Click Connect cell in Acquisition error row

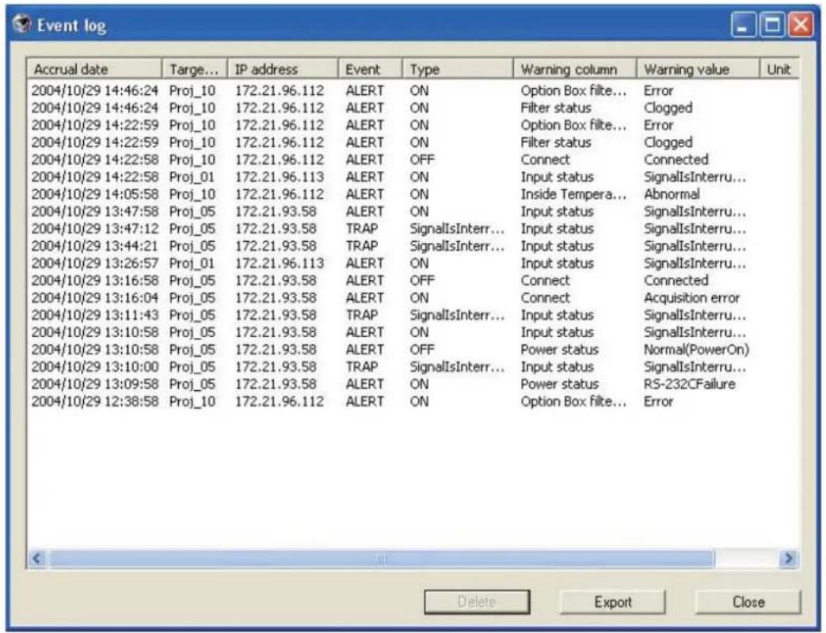[545, 298]
